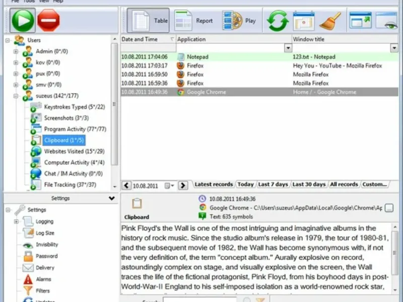Image resolution: width=403 pixels, height=302 pixels.
Task: Stop monitoring with the red stop button
Action: point(48,20)
